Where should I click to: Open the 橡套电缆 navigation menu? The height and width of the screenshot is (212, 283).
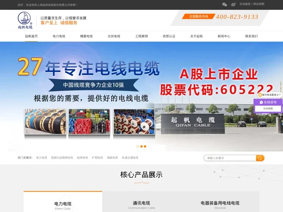tap(86, 36)
